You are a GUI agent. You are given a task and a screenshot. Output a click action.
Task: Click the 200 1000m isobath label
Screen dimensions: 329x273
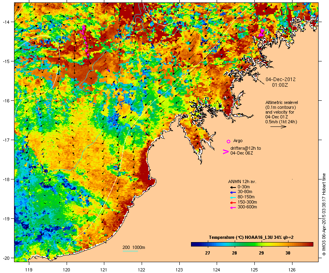click(x=134, y=247)
